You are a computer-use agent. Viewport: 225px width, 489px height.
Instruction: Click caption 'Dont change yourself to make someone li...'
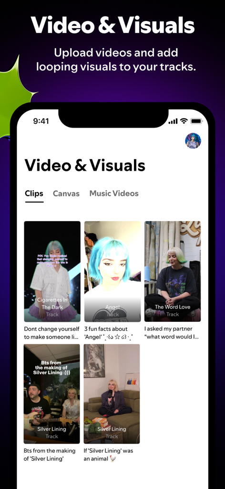tap(52, 333)
